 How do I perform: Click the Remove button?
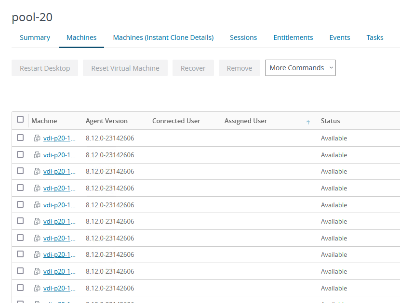[x=240, y=68]
